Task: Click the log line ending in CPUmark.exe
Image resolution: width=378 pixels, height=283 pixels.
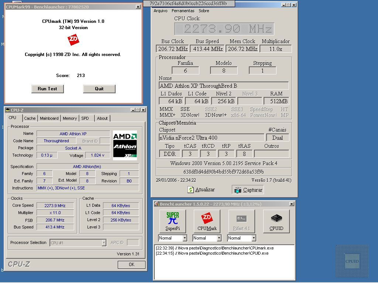Action: pyautogui.click(x=215, y=248)
